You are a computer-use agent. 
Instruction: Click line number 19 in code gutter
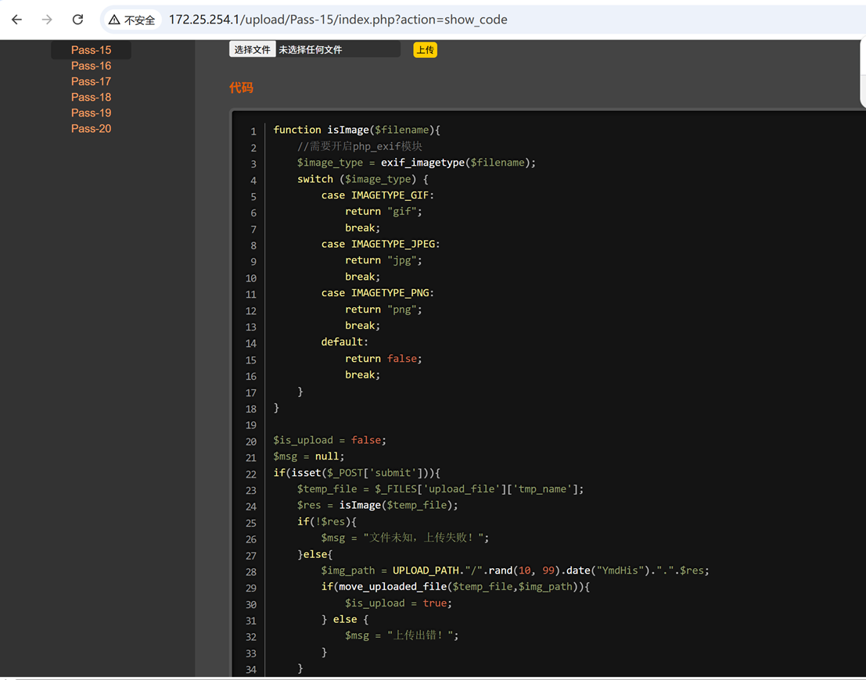(251, 425)
